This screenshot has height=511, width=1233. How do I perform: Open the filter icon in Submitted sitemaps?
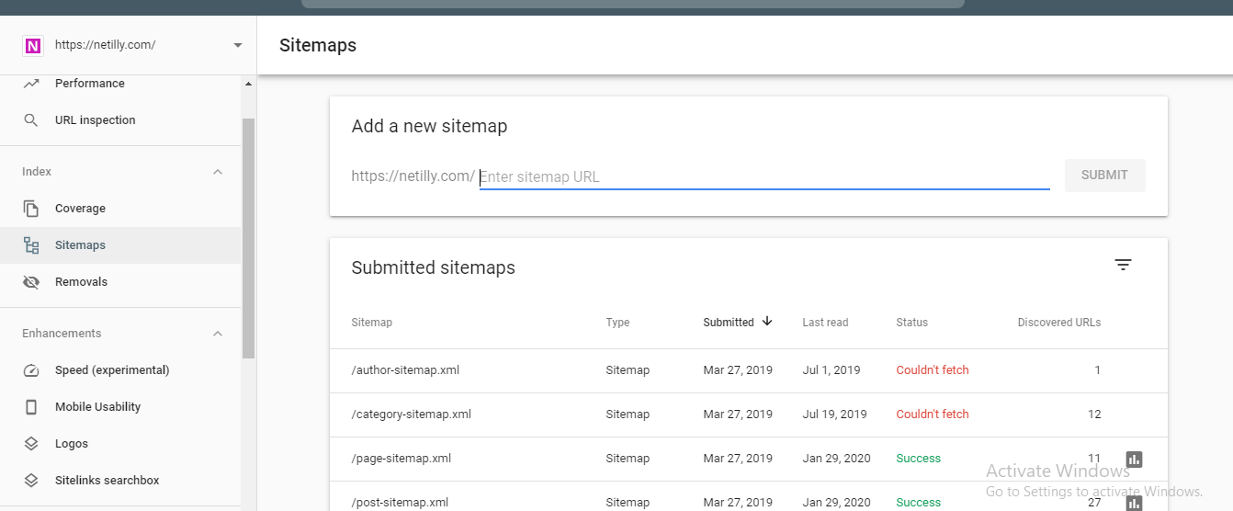1123,265
